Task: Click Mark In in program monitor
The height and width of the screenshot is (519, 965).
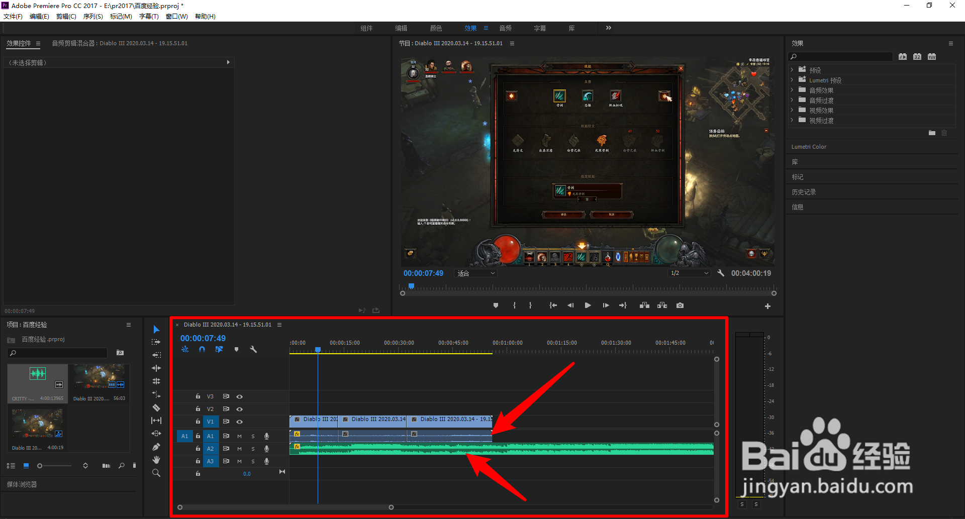Action: point(514,305)
